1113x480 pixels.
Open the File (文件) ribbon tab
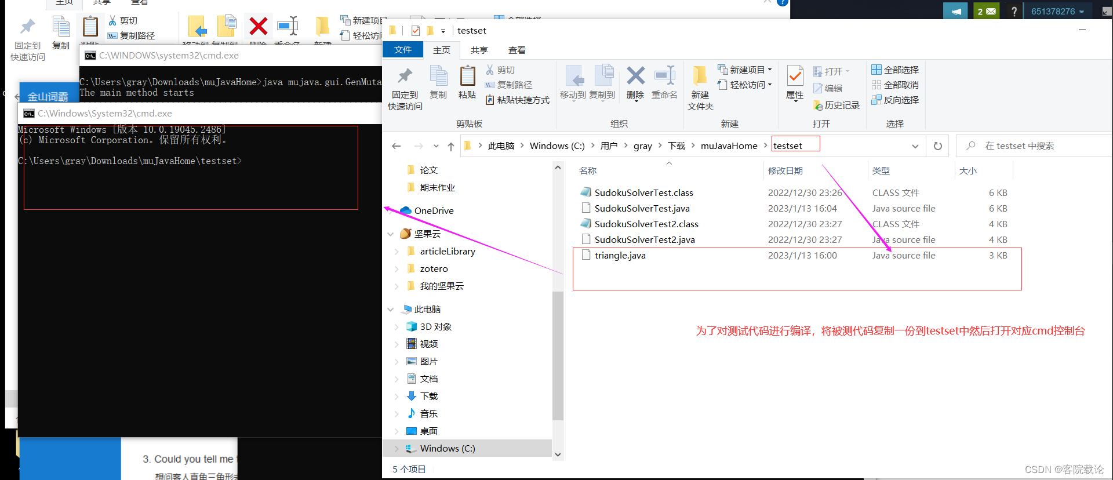click(403, 50)
